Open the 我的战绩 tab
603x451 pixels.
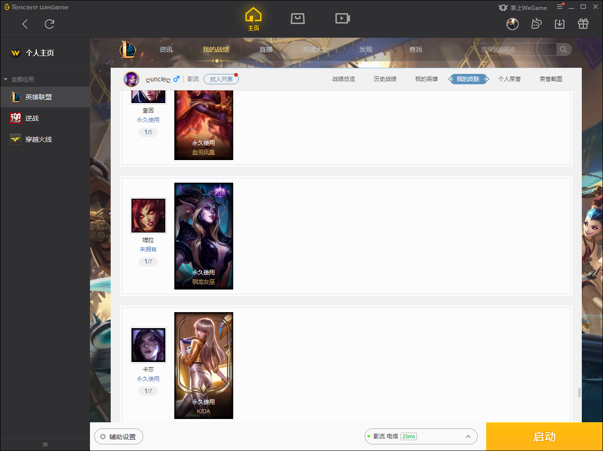coord(216,49)
